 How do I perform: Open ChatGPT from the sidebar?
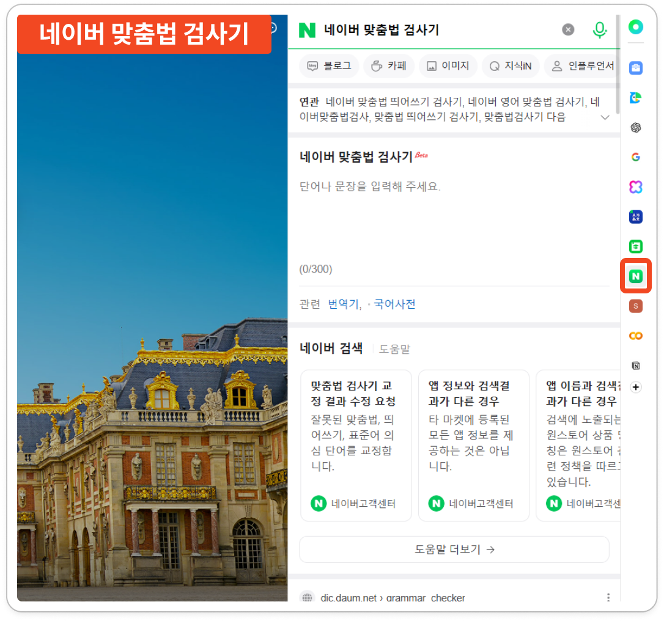tap(635, 127)
